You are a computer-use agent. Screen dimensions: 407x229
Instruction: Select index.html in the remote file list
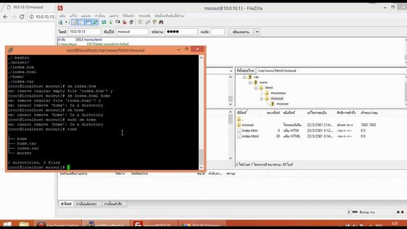coord(250,136)
